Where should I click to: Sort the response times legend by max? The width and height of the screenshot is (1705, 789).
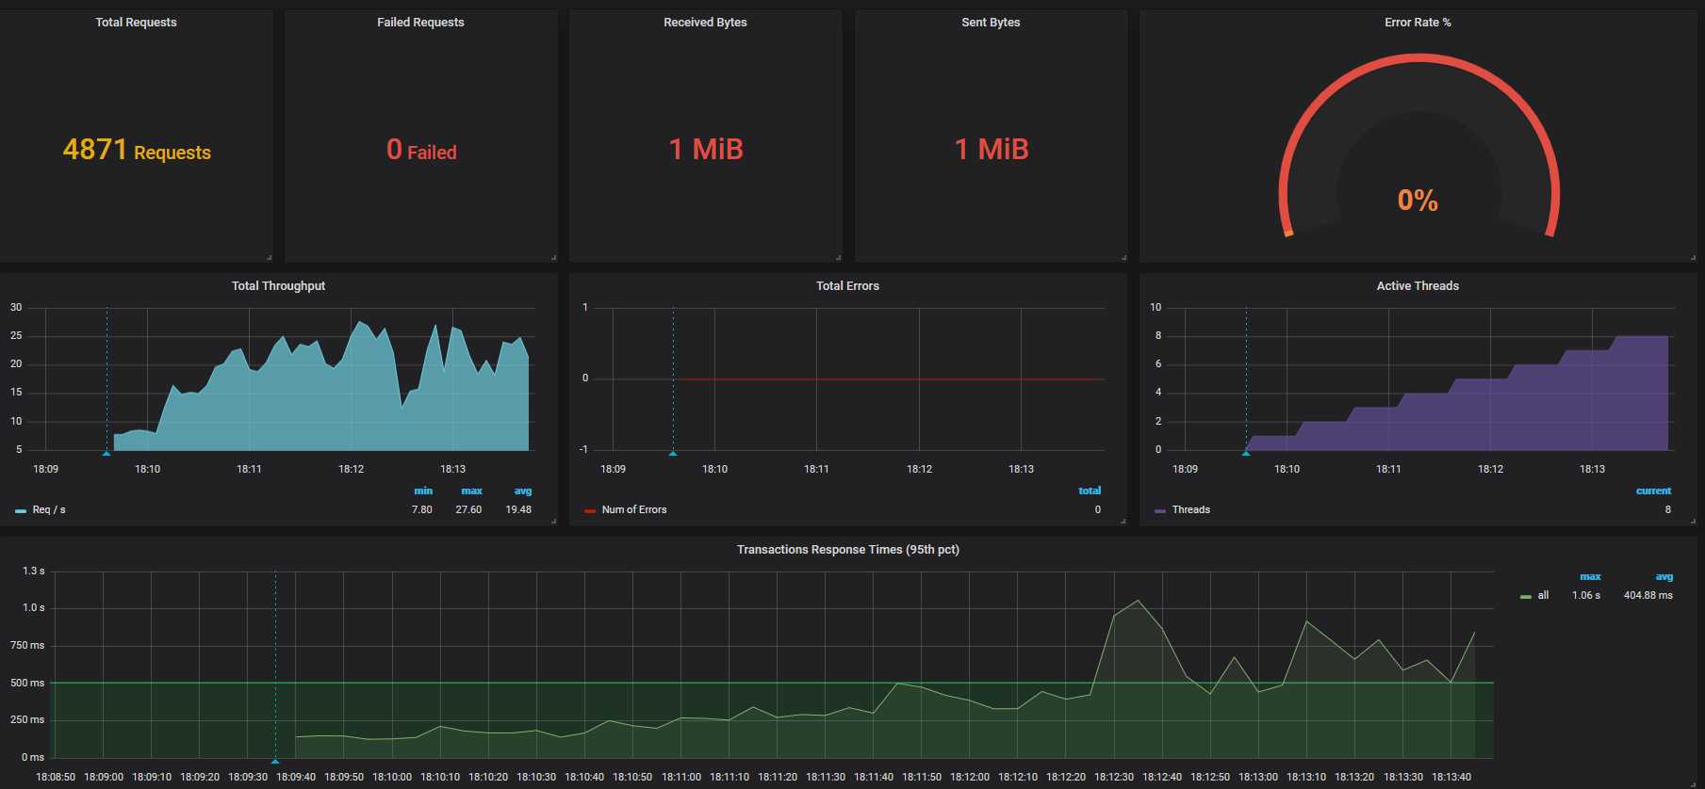click(1590, 577)
